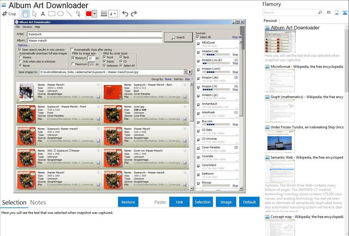Click the save icon for Superpunk: Wasser marsch! 400 x 400

tap(98, 141)
